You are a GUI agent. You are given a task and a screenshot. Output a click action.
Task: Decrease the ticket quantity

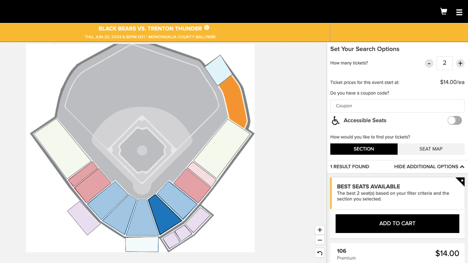(x=429, y=63)
